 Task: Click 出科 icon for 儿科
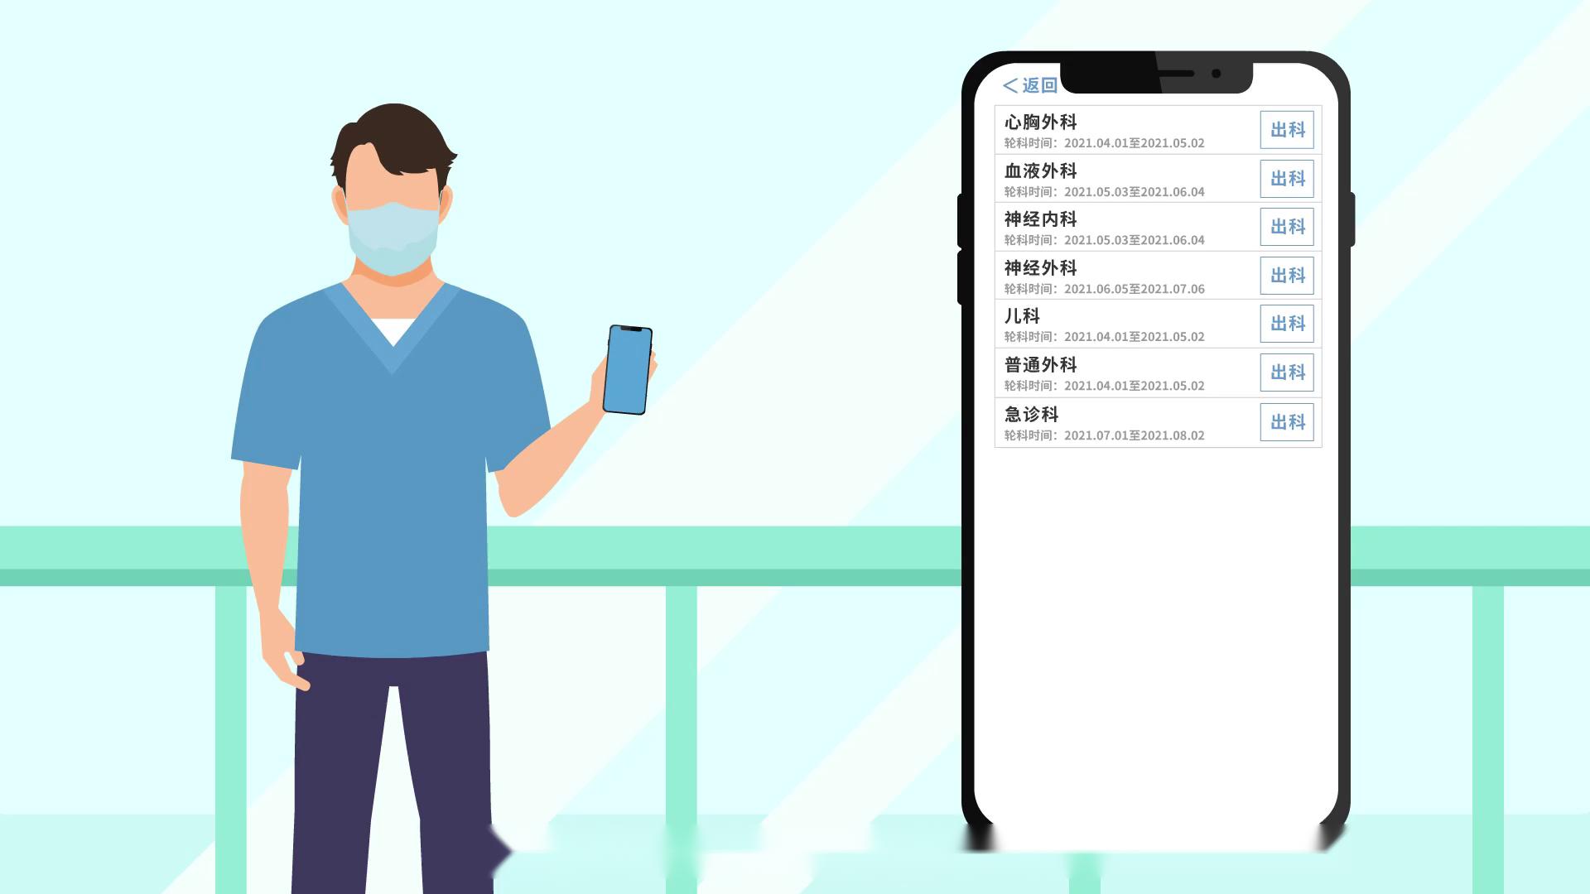pos(1286,324)
